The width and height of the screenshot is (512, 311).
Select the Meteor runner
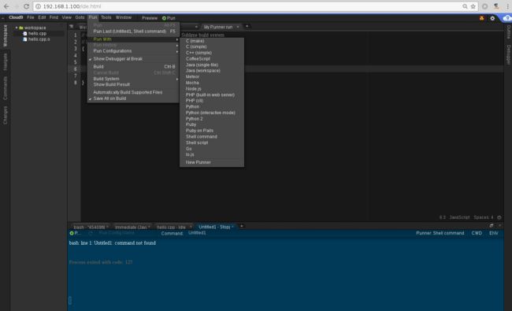pos(212,76)
